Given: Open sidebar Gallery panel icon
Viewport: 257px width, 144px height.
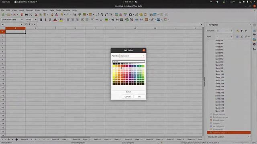Looking at the screenshot, I should (254, 40).
